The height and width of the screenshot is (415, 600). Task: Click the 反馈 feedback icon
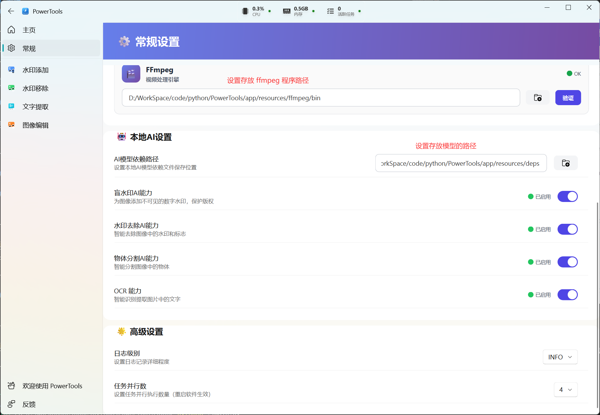tap(11, 404)
